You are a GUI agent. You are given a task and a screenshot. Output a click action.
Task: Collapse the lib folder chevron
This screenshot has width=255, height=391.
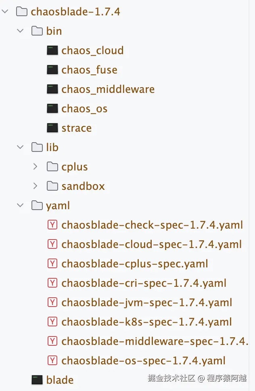[x=20, y=147]
